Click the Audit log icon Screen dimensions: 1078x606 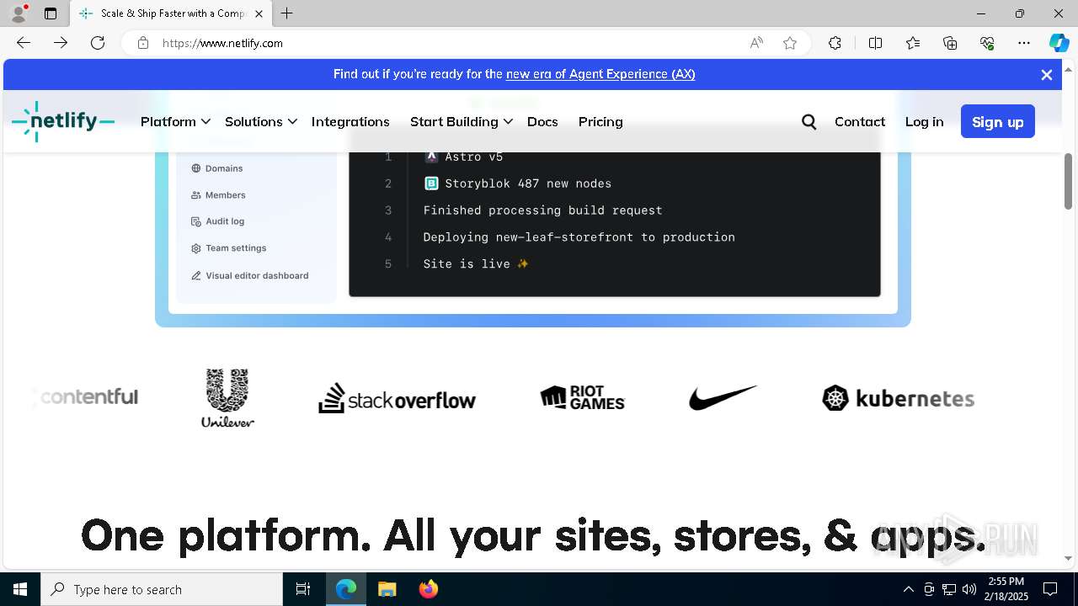[196, 221]
